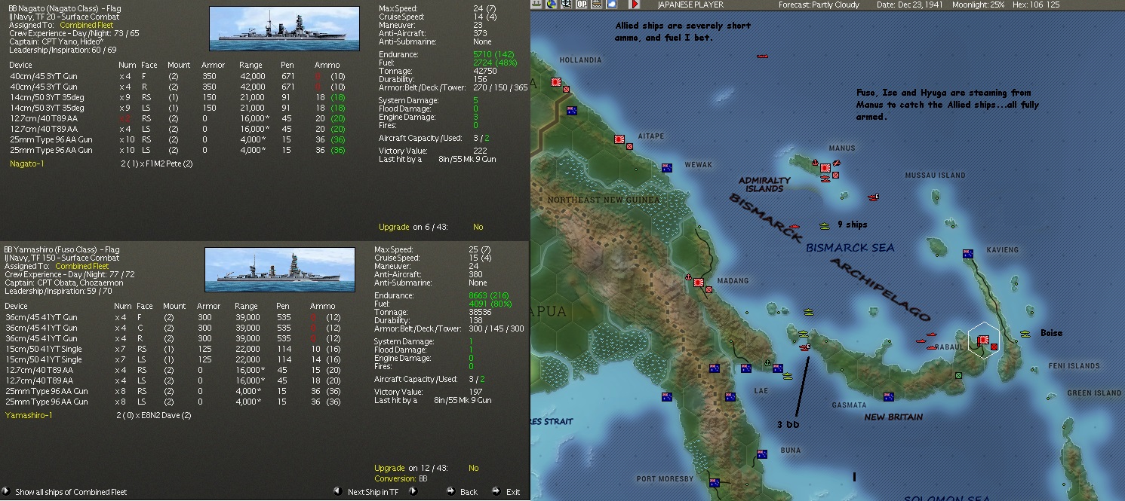Click green task force icon labeled 9 ships
Screen dimensions: 1125x501
[x=824, y=225]
